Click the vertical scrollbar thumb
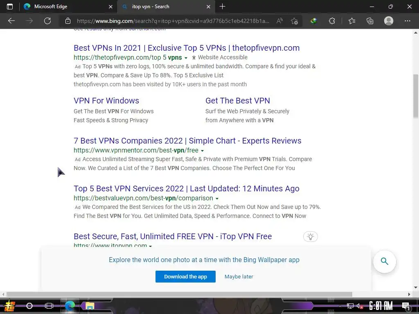The image size is (419, 314). click(x=416, y=96)
